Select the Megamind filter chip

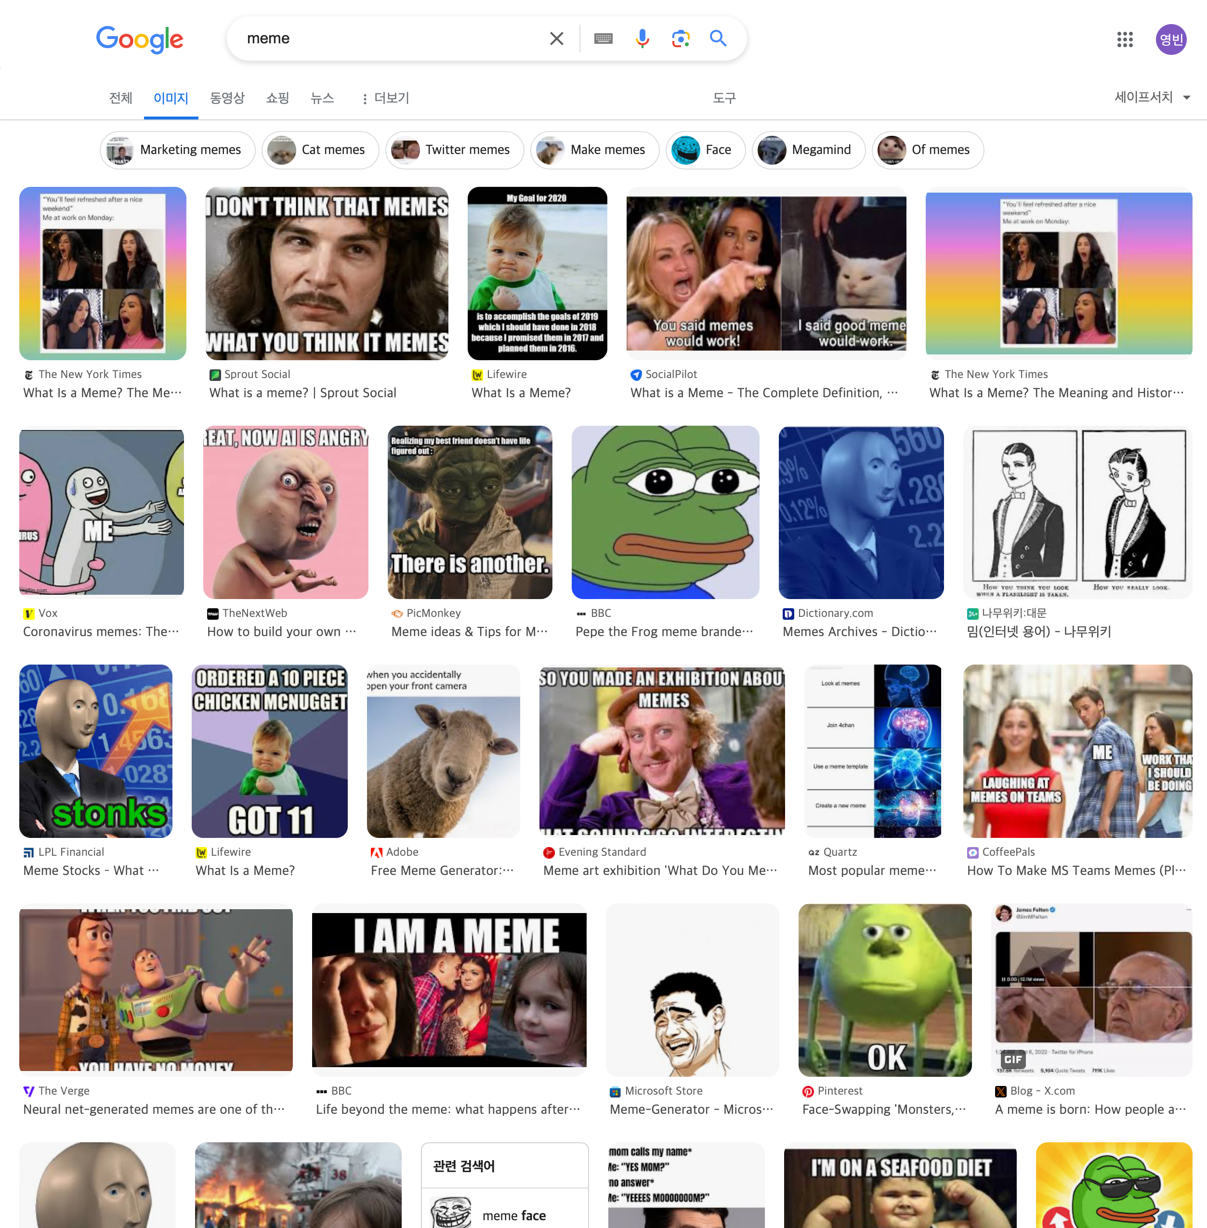808,150
